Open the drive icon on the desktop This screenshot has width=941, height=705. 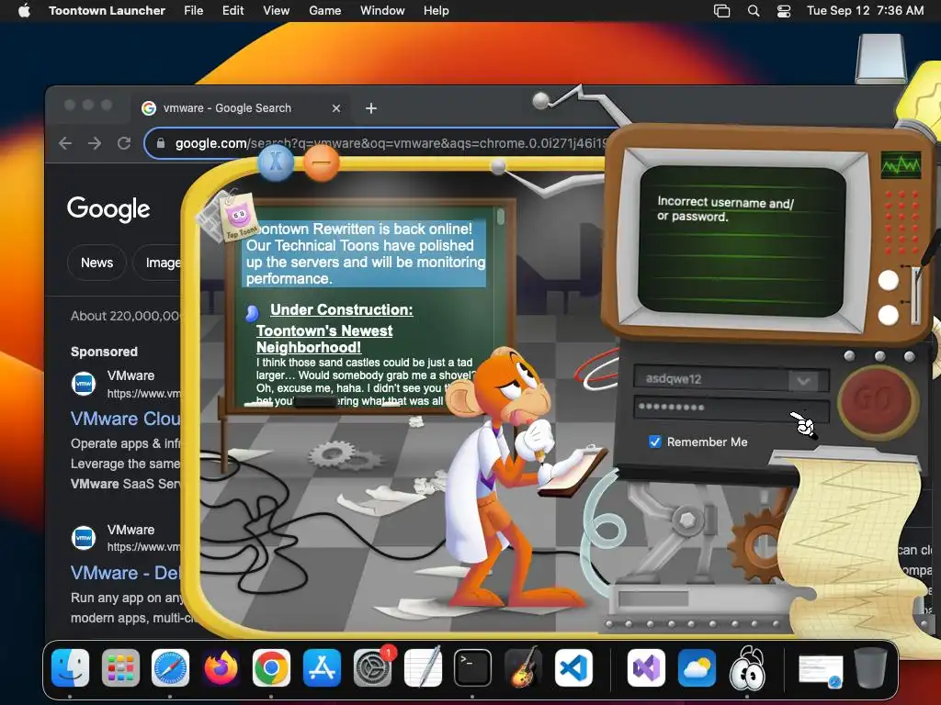[881, 58]
